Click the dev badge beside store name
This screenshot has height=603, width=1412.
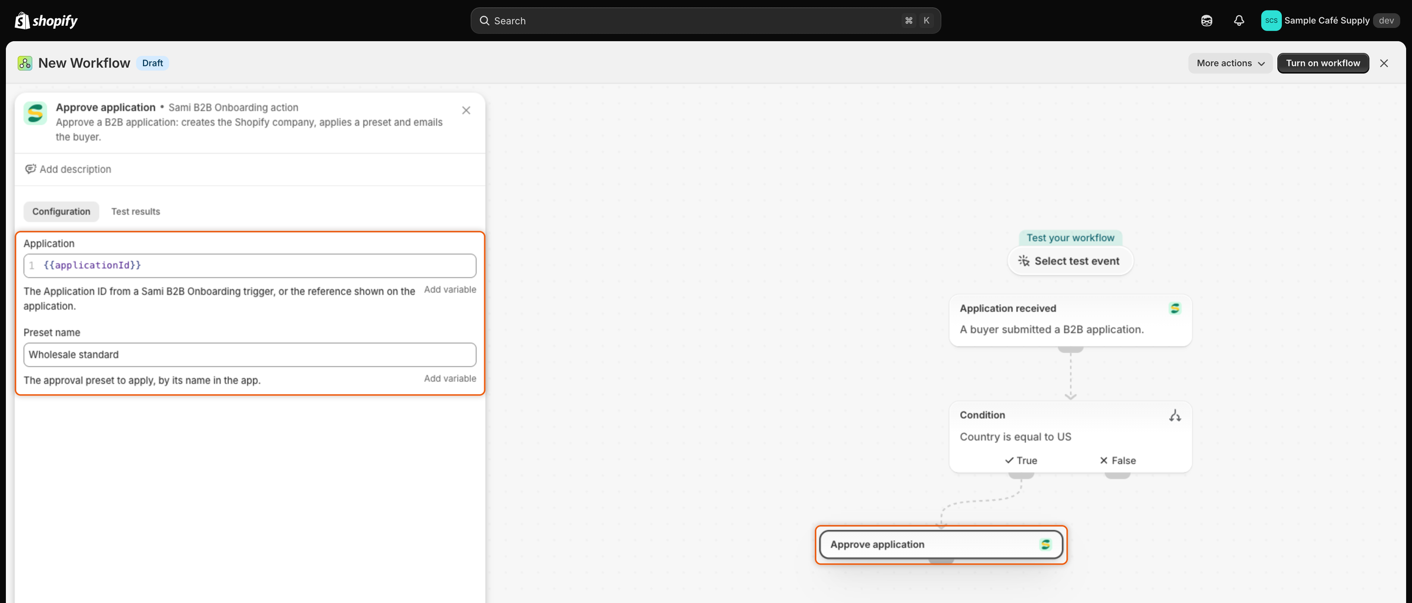[1386, 21]
